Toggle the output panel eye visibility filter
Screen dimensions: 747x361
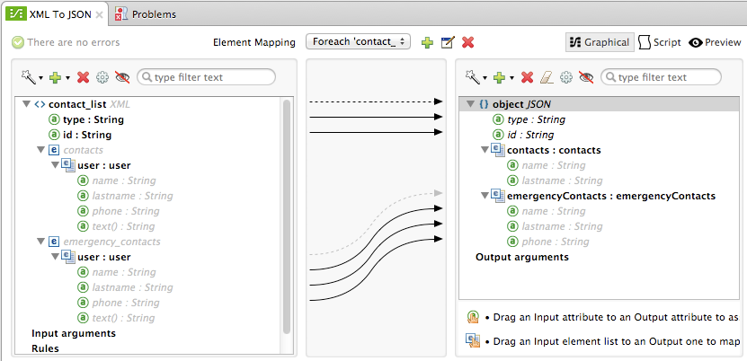point(586,78)
